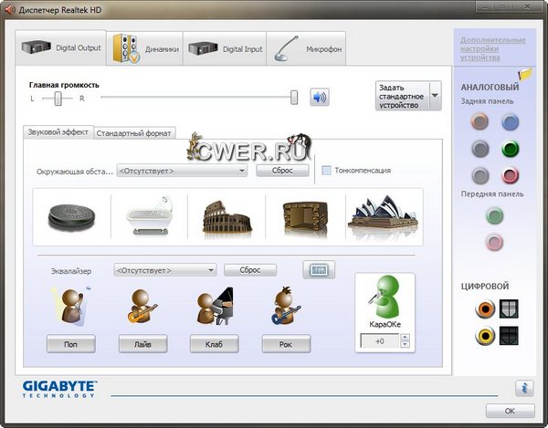The image size is (548, 428).
Task: Click the club pianist character icon
Action: click(215, 306)
